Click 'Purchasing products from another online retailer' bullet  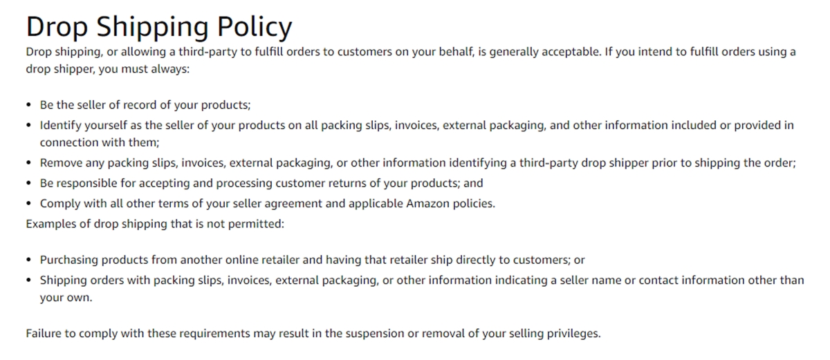313,260
